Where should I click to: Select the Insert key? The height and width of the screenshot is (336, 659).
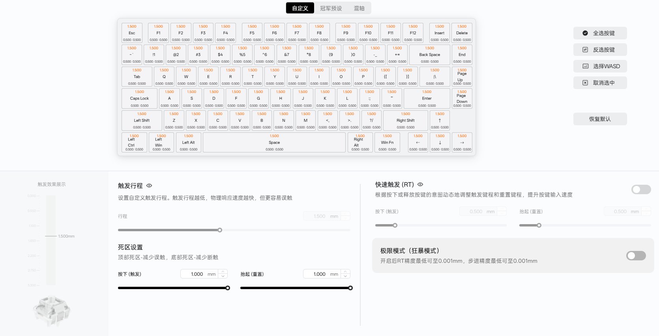(440, 33)
